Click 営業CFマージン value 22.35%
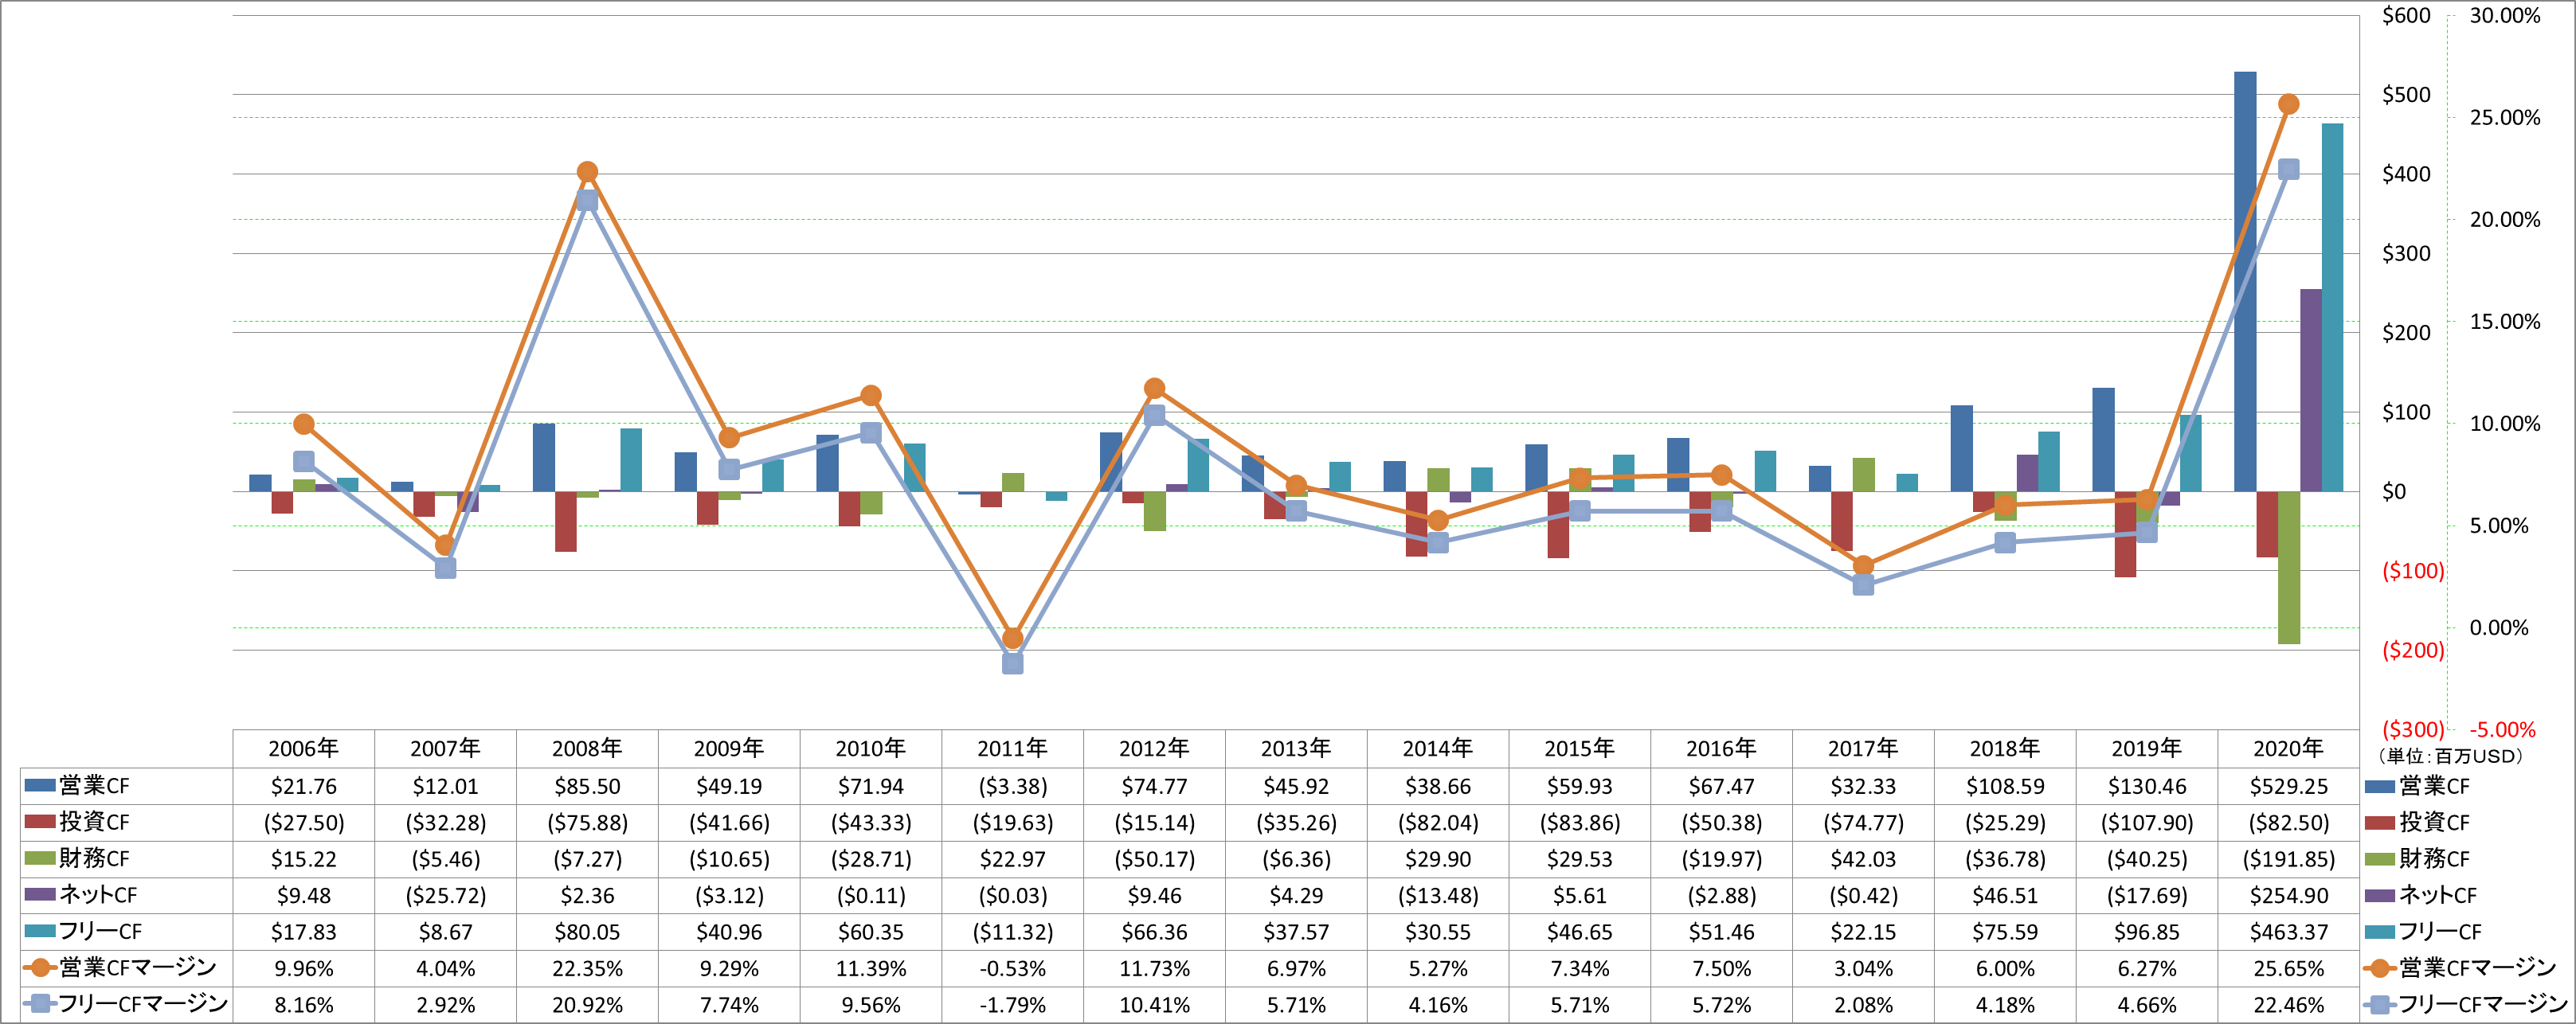Viewport: 2576px width, 1024px height. pos(587,968)
